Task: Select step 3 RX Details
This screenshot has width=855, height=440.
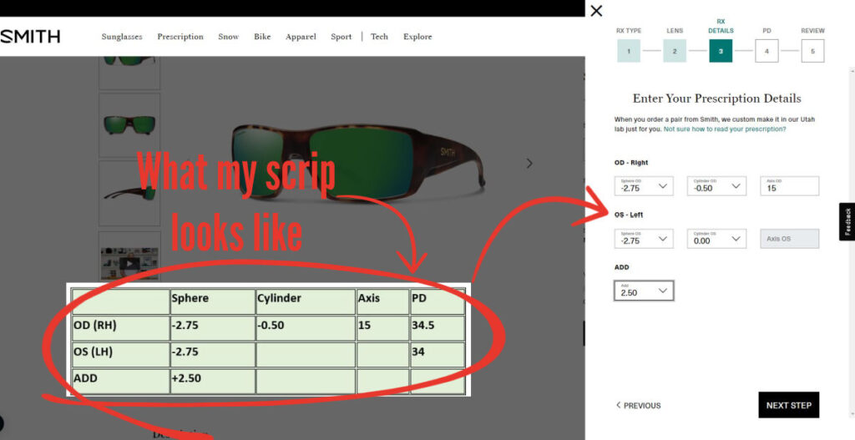Action: click(x=721, y=51)
